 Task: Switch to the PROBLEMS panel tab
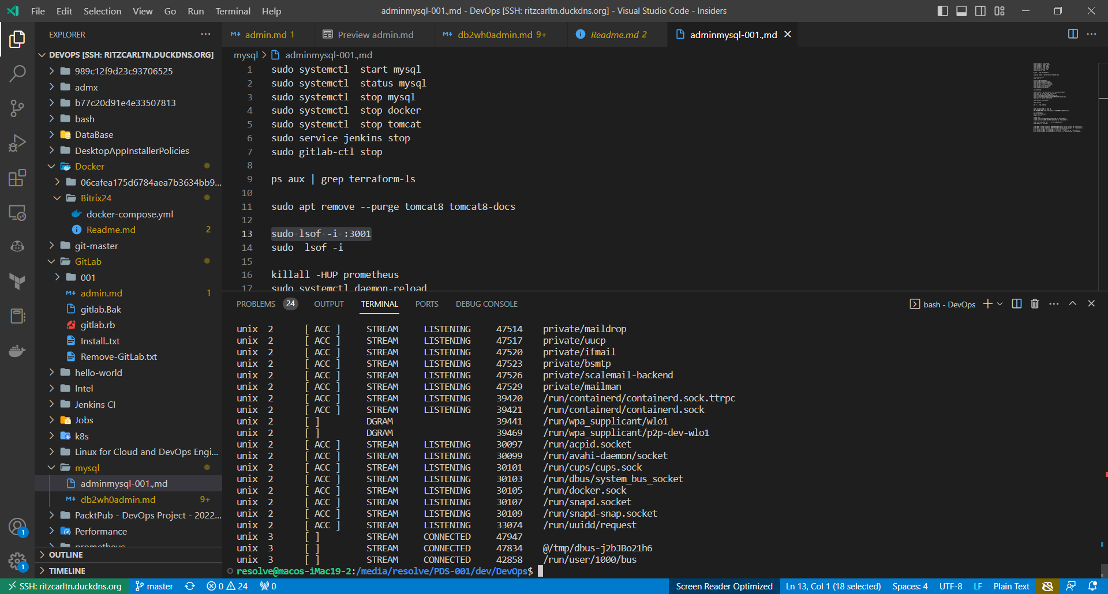point(267,304)
